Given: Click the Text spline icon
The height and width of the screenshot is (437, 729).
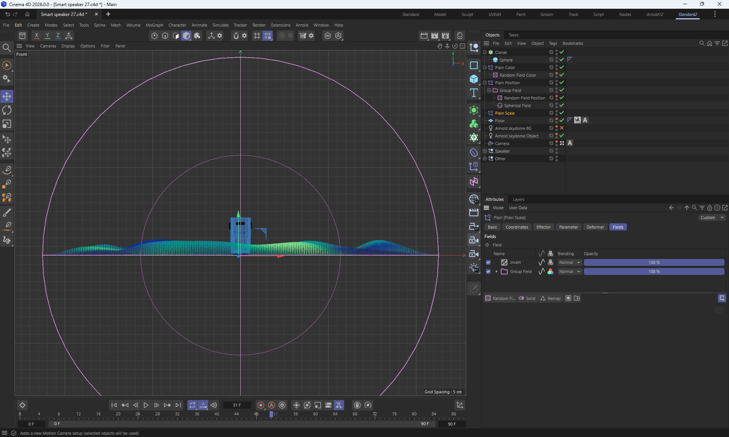Looking at the screenshot, I should click(x=473, y=93).
